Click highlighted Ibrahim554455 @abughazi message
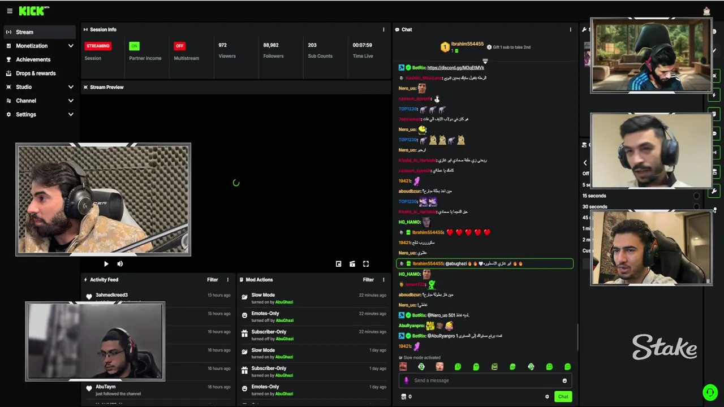This screenshot has height=407, width=724. pos(485,263)
